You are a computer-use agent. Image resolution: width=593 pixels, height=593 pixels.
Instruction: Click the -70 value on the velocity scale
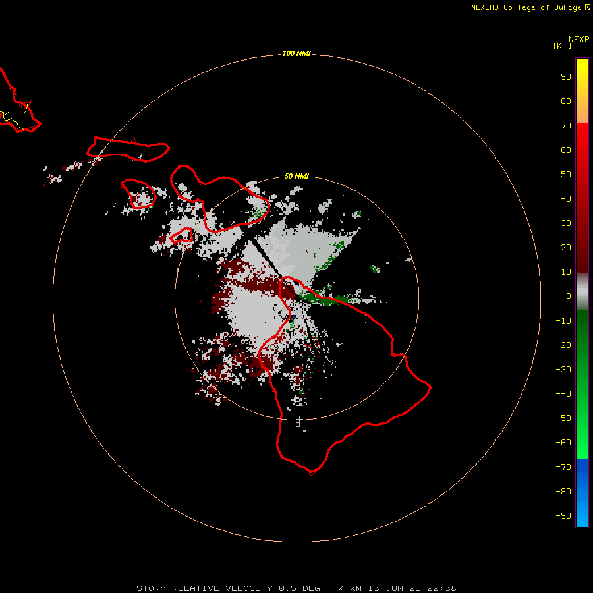563,467
